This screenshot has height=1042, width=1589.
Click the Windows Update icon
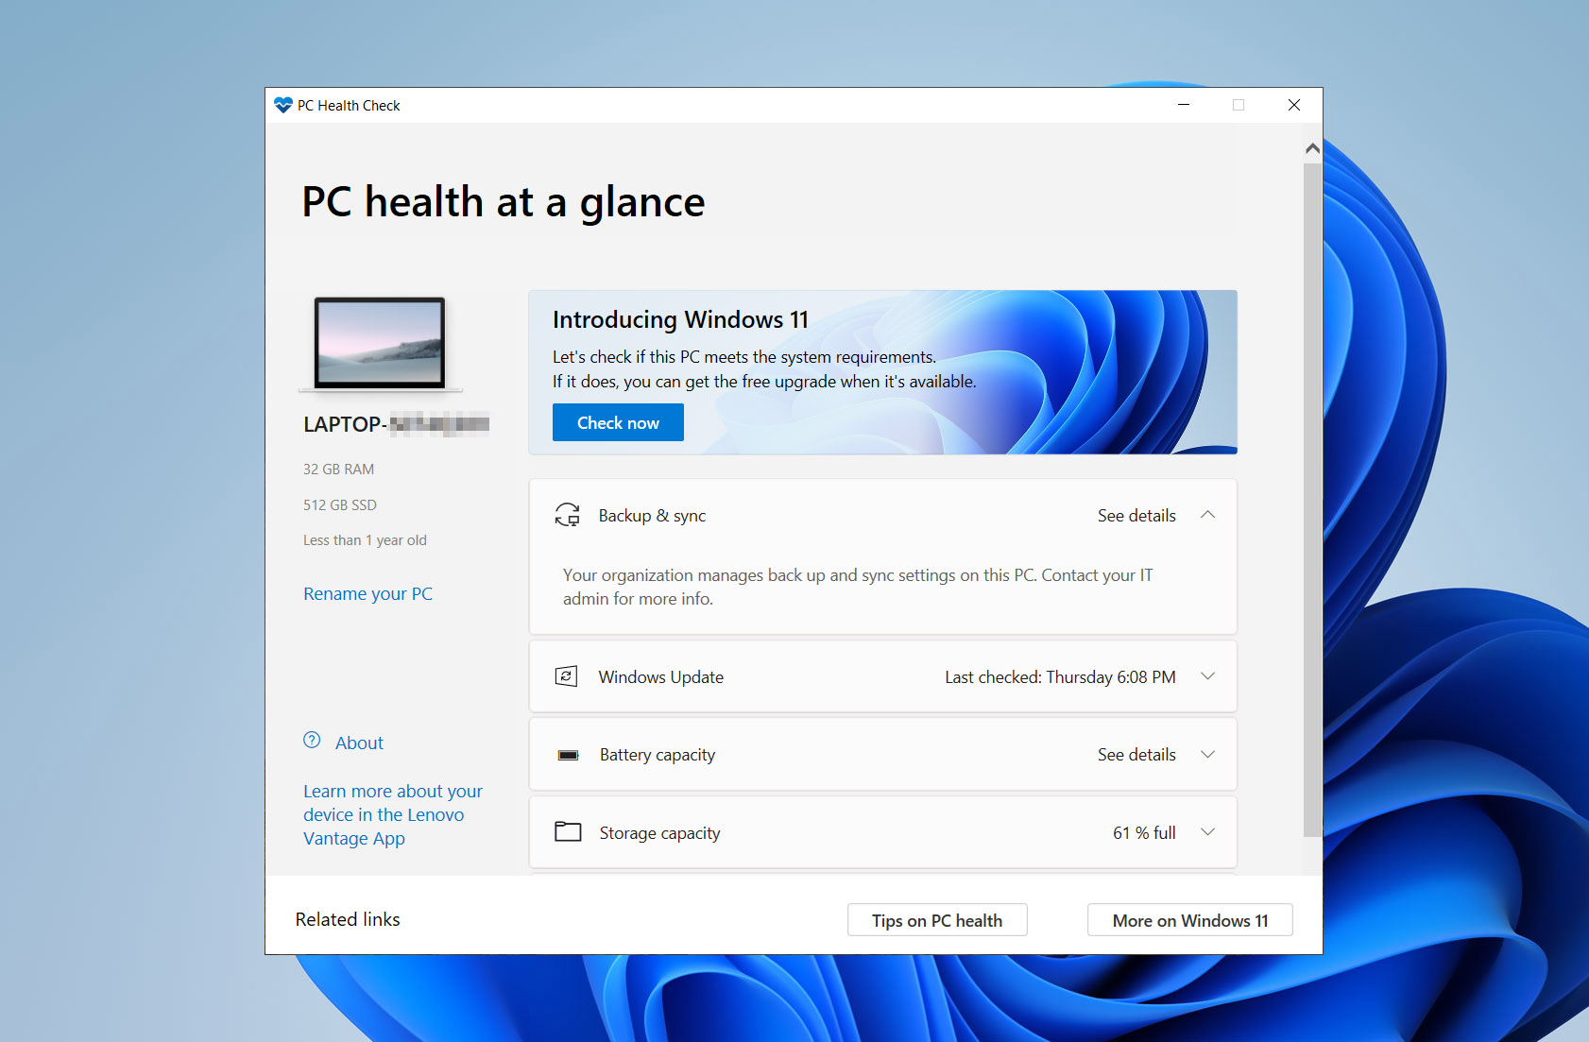point(566,676)
